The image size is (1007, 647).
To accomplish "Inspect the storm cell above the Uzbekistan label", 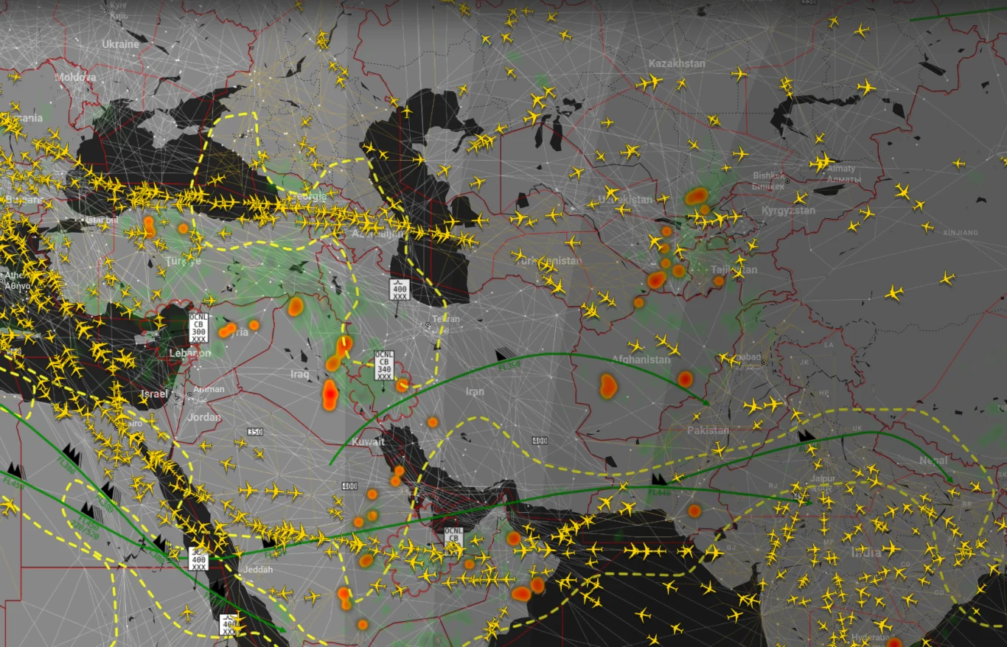I will coord(696,196).
